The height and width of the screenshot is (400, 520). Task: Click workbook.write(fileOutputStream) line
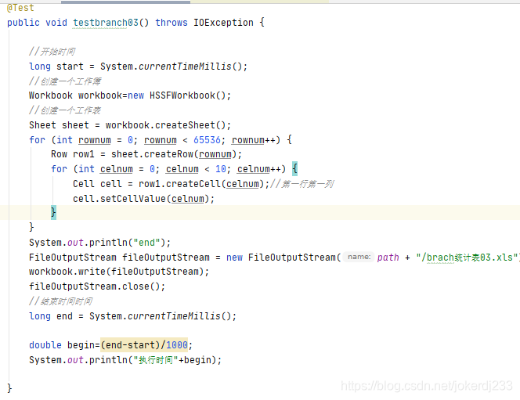119,272
